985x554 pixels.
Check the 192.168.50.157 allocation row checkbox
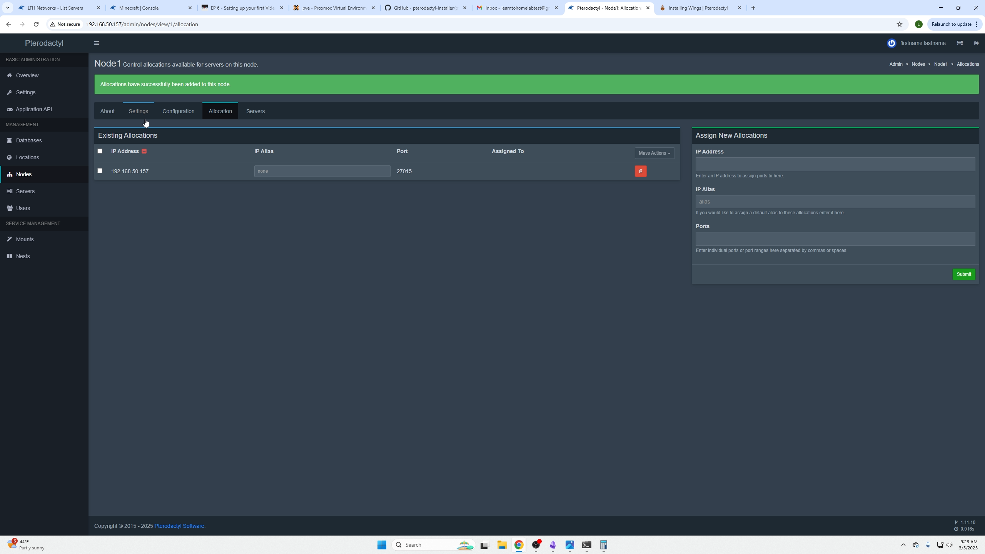point(100,170)
